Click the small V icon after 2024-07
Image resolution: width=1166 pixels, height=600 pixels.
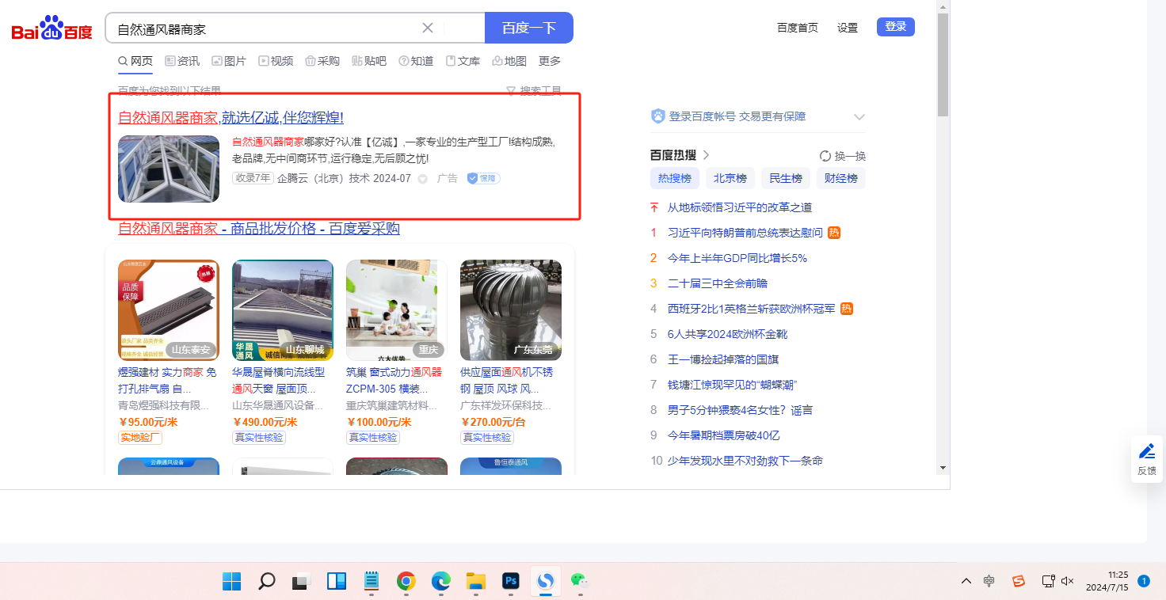(423, 179)
